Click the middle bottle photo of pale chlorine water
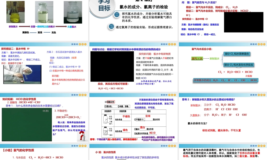The height and width of the screenshot is (160, 267). (x=44, y=12)
